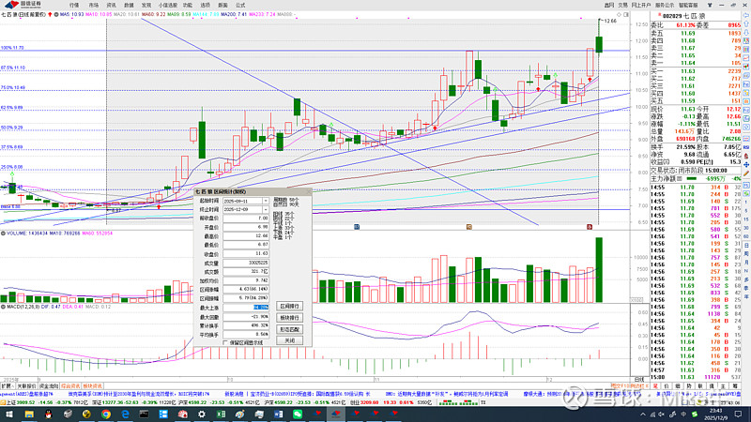Expand the 起始时间 date dropdown
The image size is (751, 422).
[267, 201]
